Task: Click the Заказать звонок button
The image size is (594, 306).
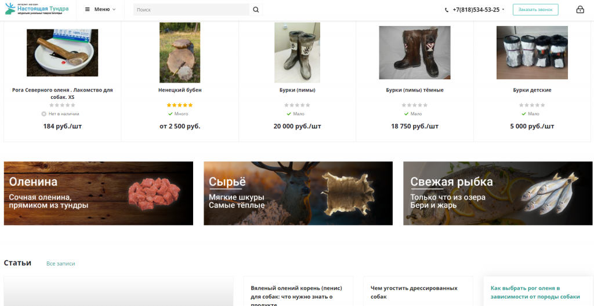Action: coord(535,10)
